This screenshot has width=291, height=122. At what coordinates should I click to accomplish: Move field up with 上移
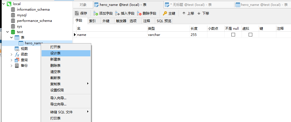coord(188,13)
